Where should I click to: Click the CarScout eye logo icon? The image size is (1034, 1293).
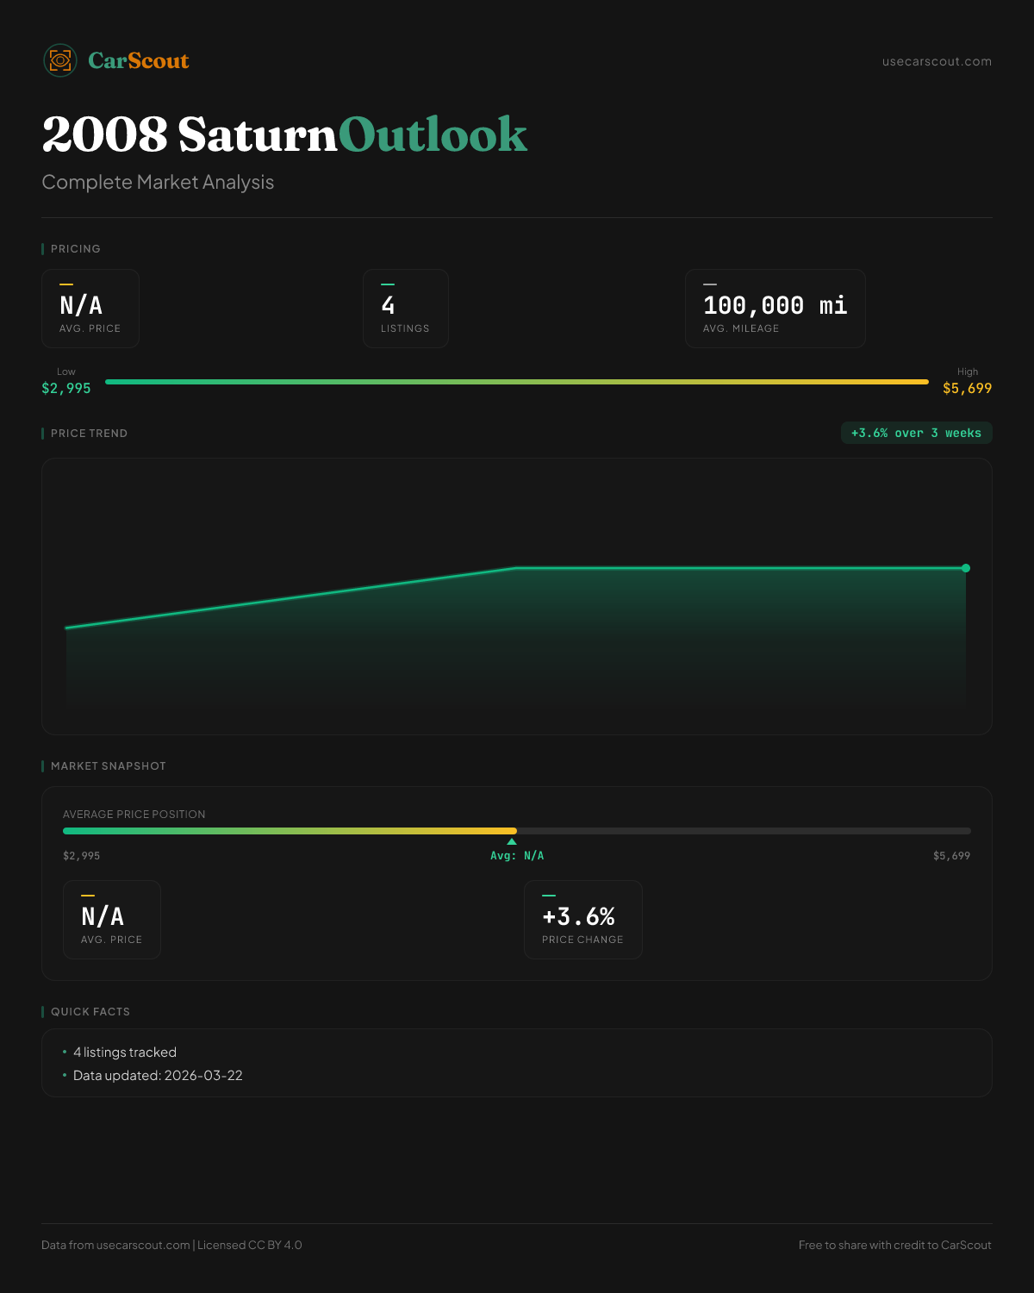[60, 60]
